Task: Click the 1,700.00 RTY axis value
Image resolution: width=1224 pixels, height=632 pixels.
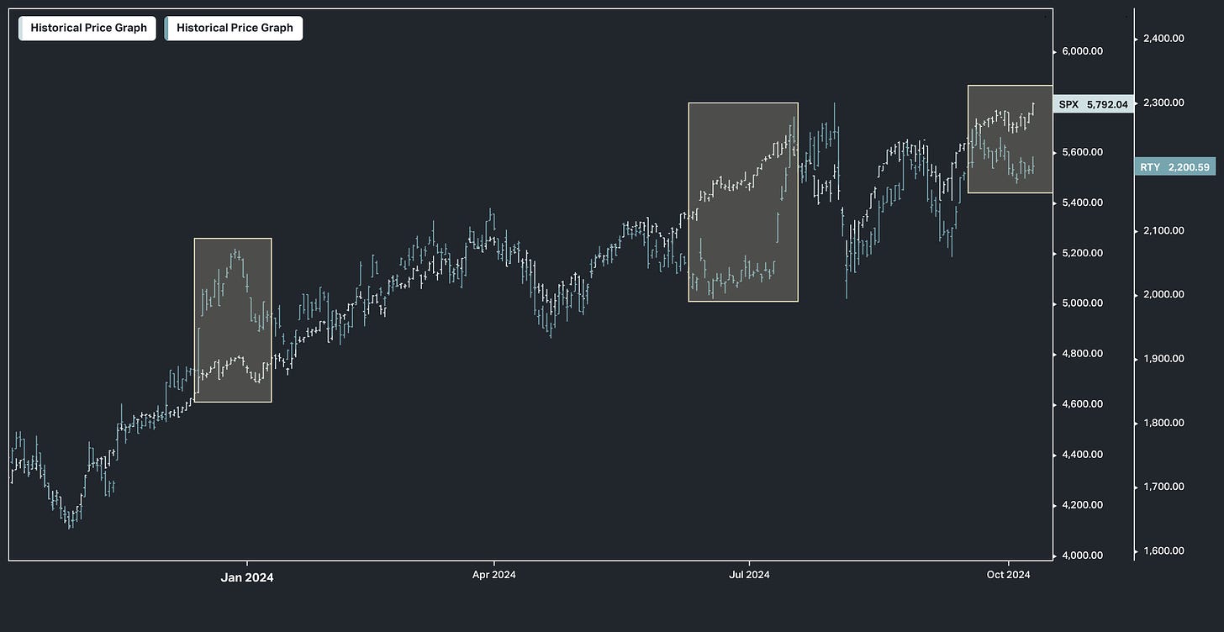Action: (x=1164, y=487)
